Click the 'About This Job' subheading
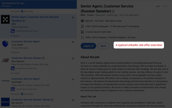 click(x=88, y=97)
